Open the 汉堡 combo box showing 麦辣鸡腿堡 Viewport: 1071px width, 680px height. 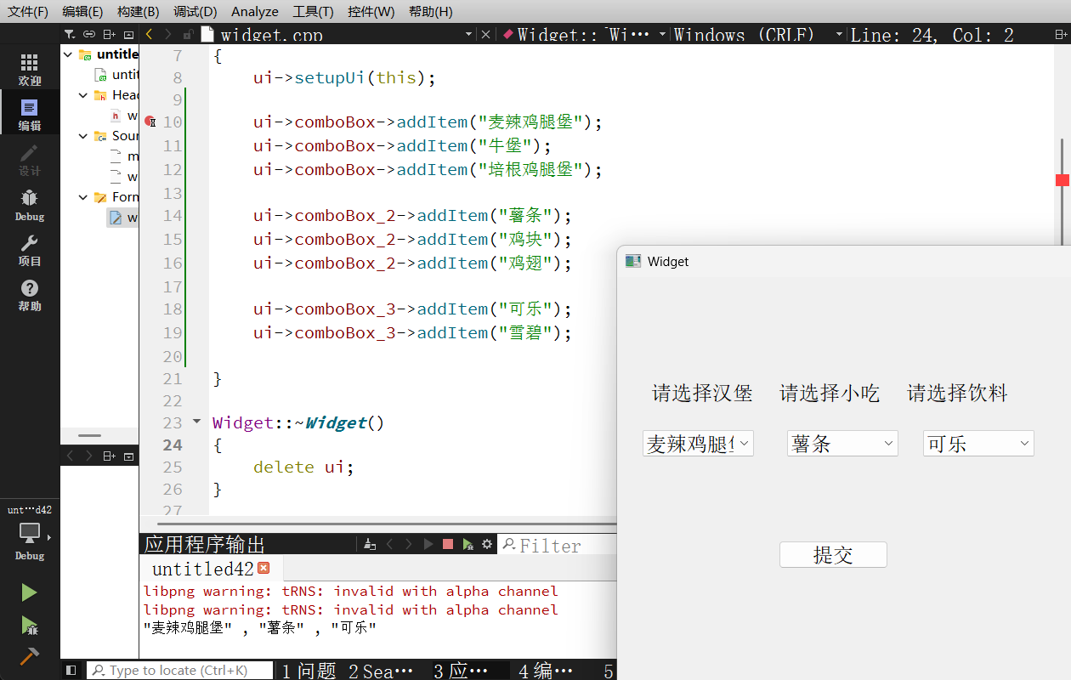tap(698, 444)
